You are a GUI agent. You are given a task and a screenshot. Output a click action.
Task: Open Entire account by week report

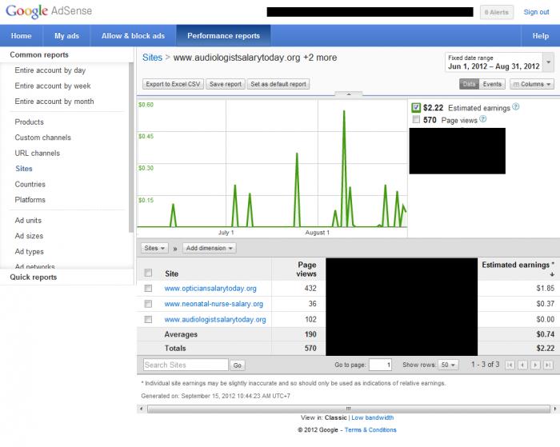pyautogui.click(x=53, y=86)
